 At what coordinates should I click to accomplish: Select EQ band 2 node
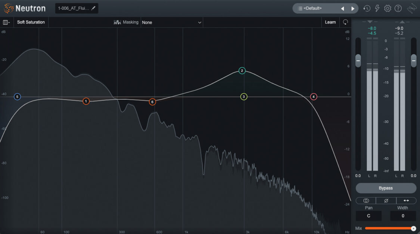(242, 70)
